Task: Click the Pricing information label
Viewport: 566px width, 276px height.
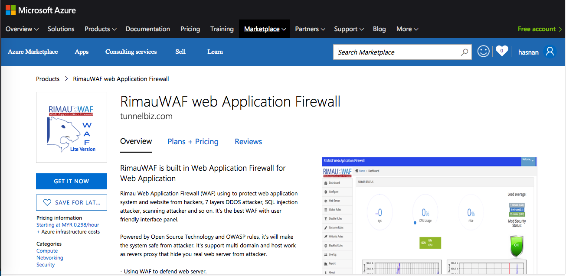Action: 59,218
